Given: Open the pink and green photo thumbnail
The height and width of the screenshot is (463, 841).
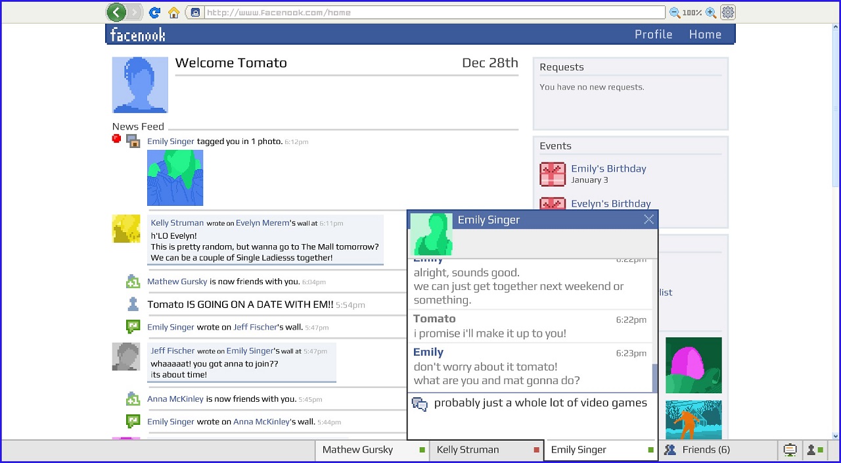Looking at the screenshot, I should coord(694,365).
